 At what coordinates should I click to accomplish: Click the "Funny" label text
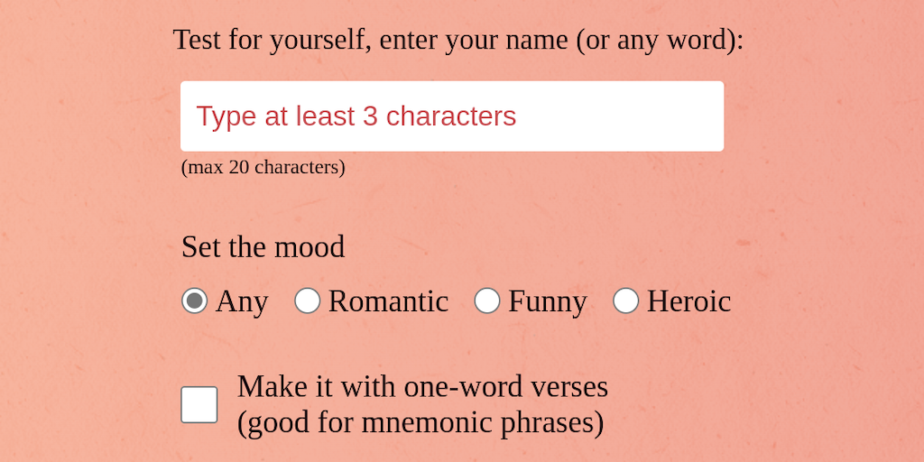pos(548,301)
